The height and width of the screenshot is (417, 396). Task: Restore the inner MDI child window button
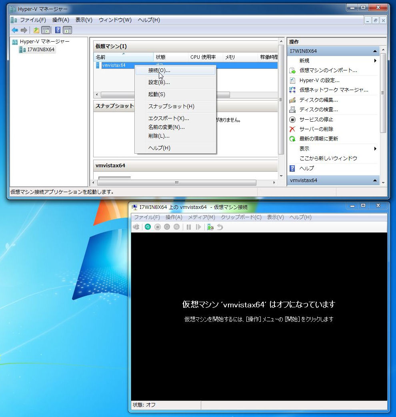pos(375,20)
